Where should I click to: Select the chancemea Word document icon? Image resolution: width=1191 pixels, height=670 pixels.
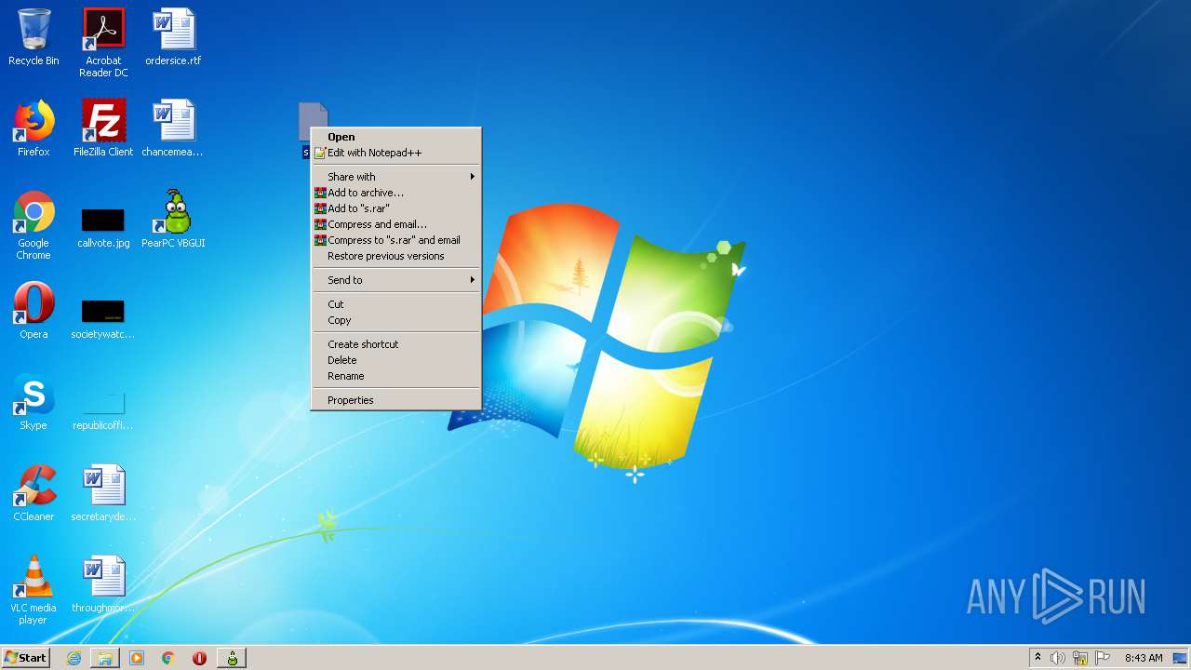click(x=173, y=128)
